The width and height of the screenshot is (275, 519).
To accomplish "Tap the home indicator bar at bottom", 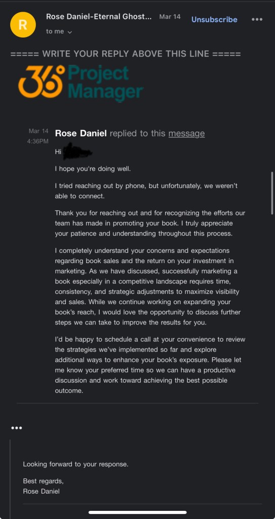I will coord(137,512).
